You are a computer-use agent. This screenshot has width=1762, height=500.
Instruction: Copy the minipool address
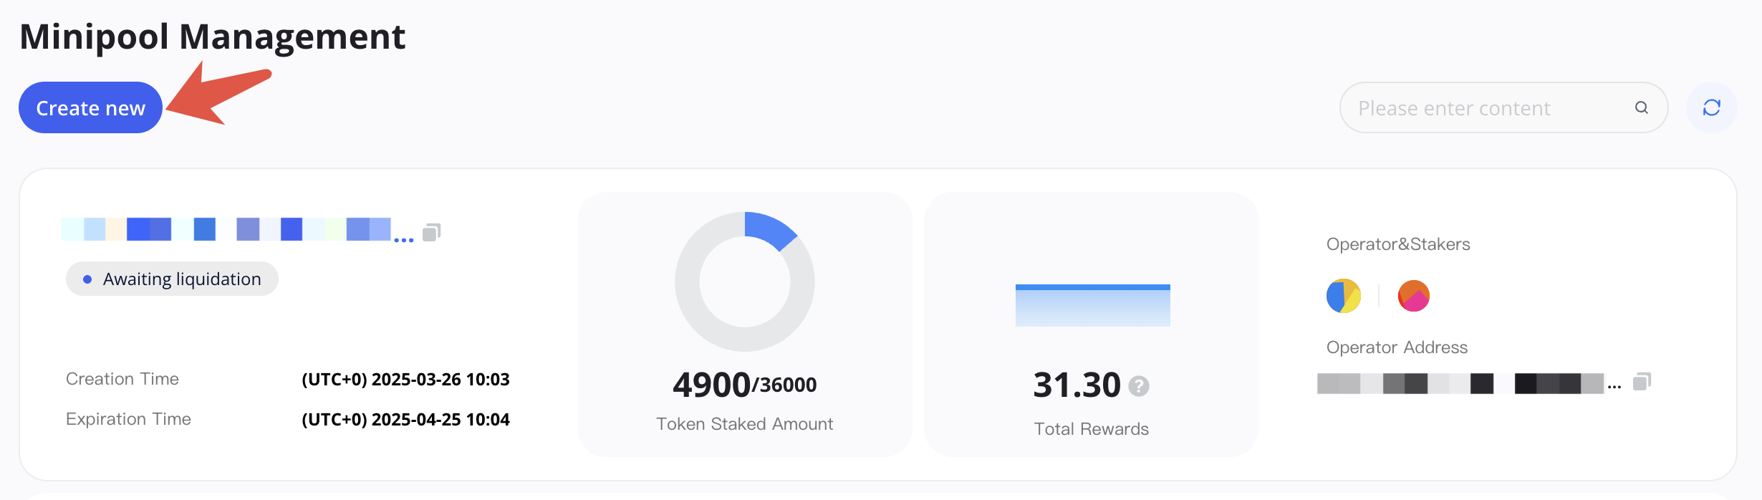(431, 232)
